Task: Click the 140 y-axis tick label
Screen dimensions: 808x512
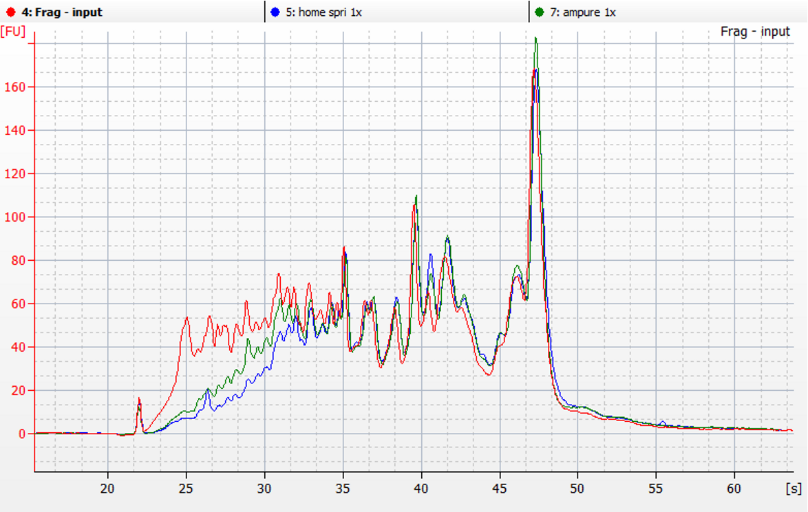Action: pos(14,130)
